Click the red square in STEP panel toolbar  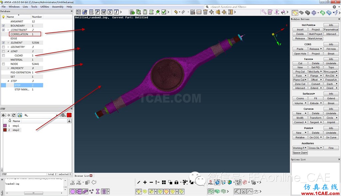69,115
